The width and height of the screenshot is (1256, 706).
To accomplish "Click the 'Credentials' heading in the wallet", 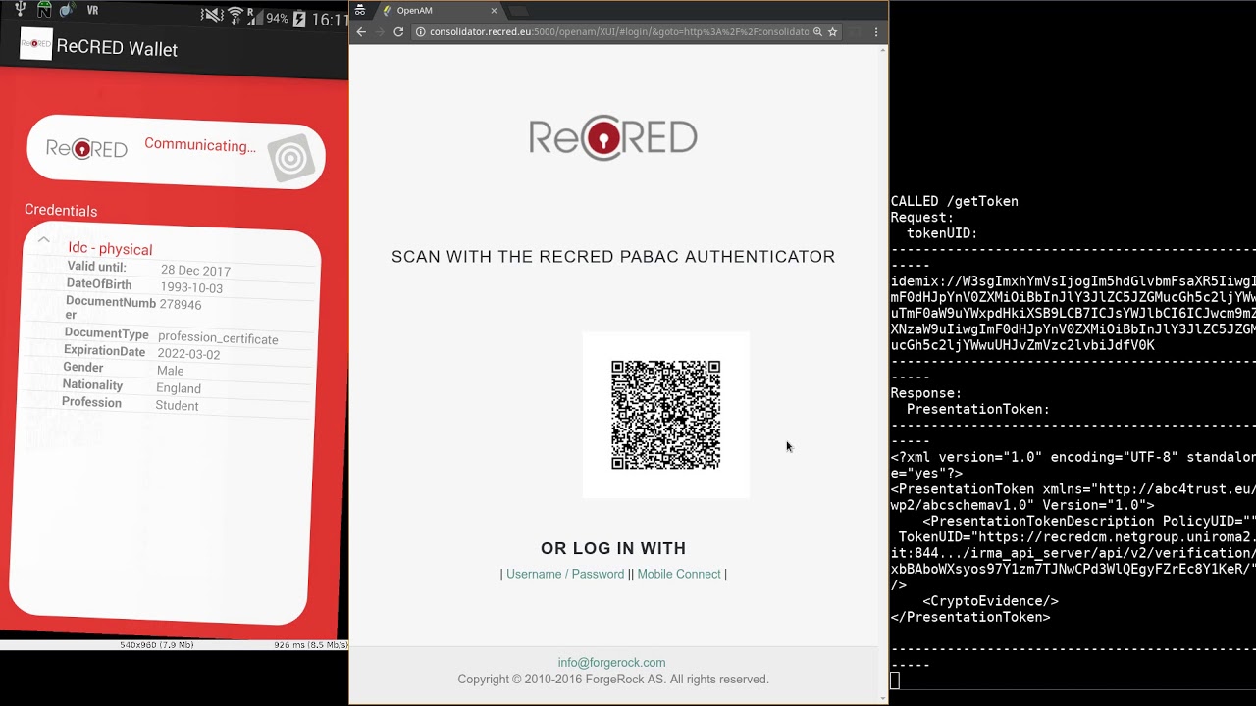I will (61, 211).
